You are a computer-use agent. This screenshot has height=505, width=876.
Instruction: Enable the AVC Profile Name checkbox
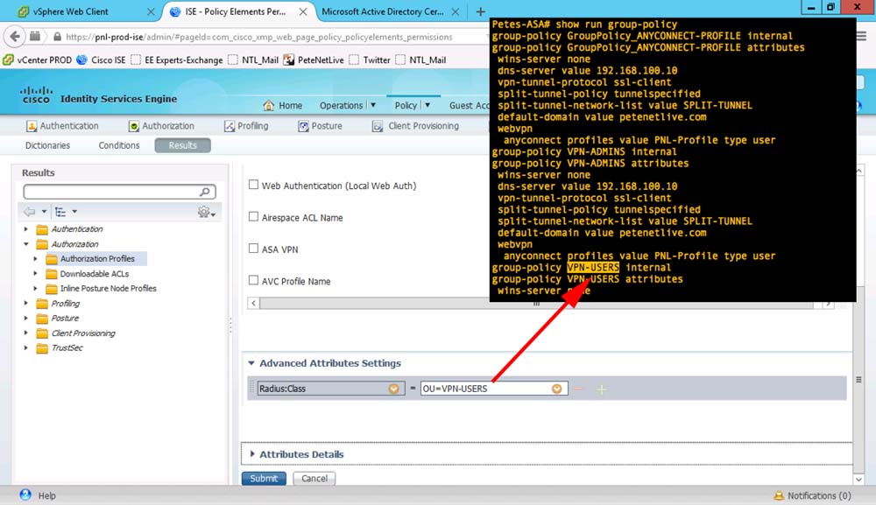click(254, 280)
